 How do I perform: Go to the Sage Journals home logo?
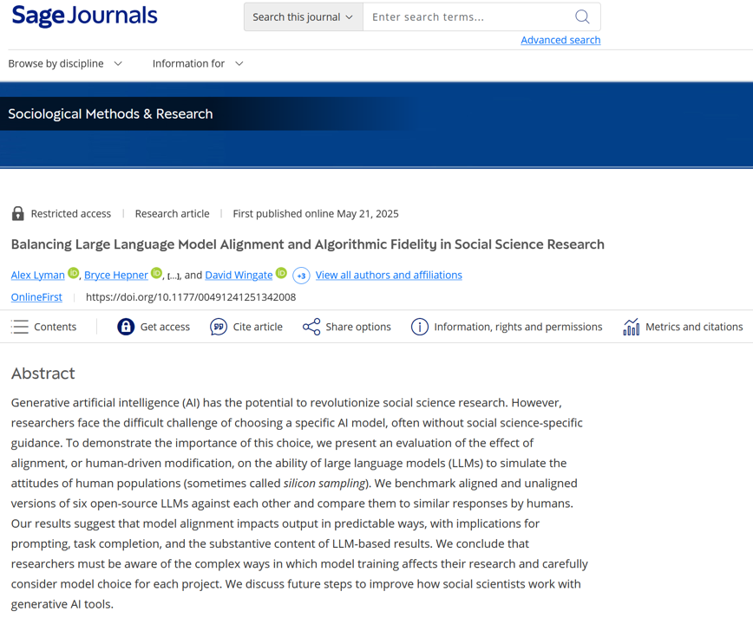pos(84,16)
